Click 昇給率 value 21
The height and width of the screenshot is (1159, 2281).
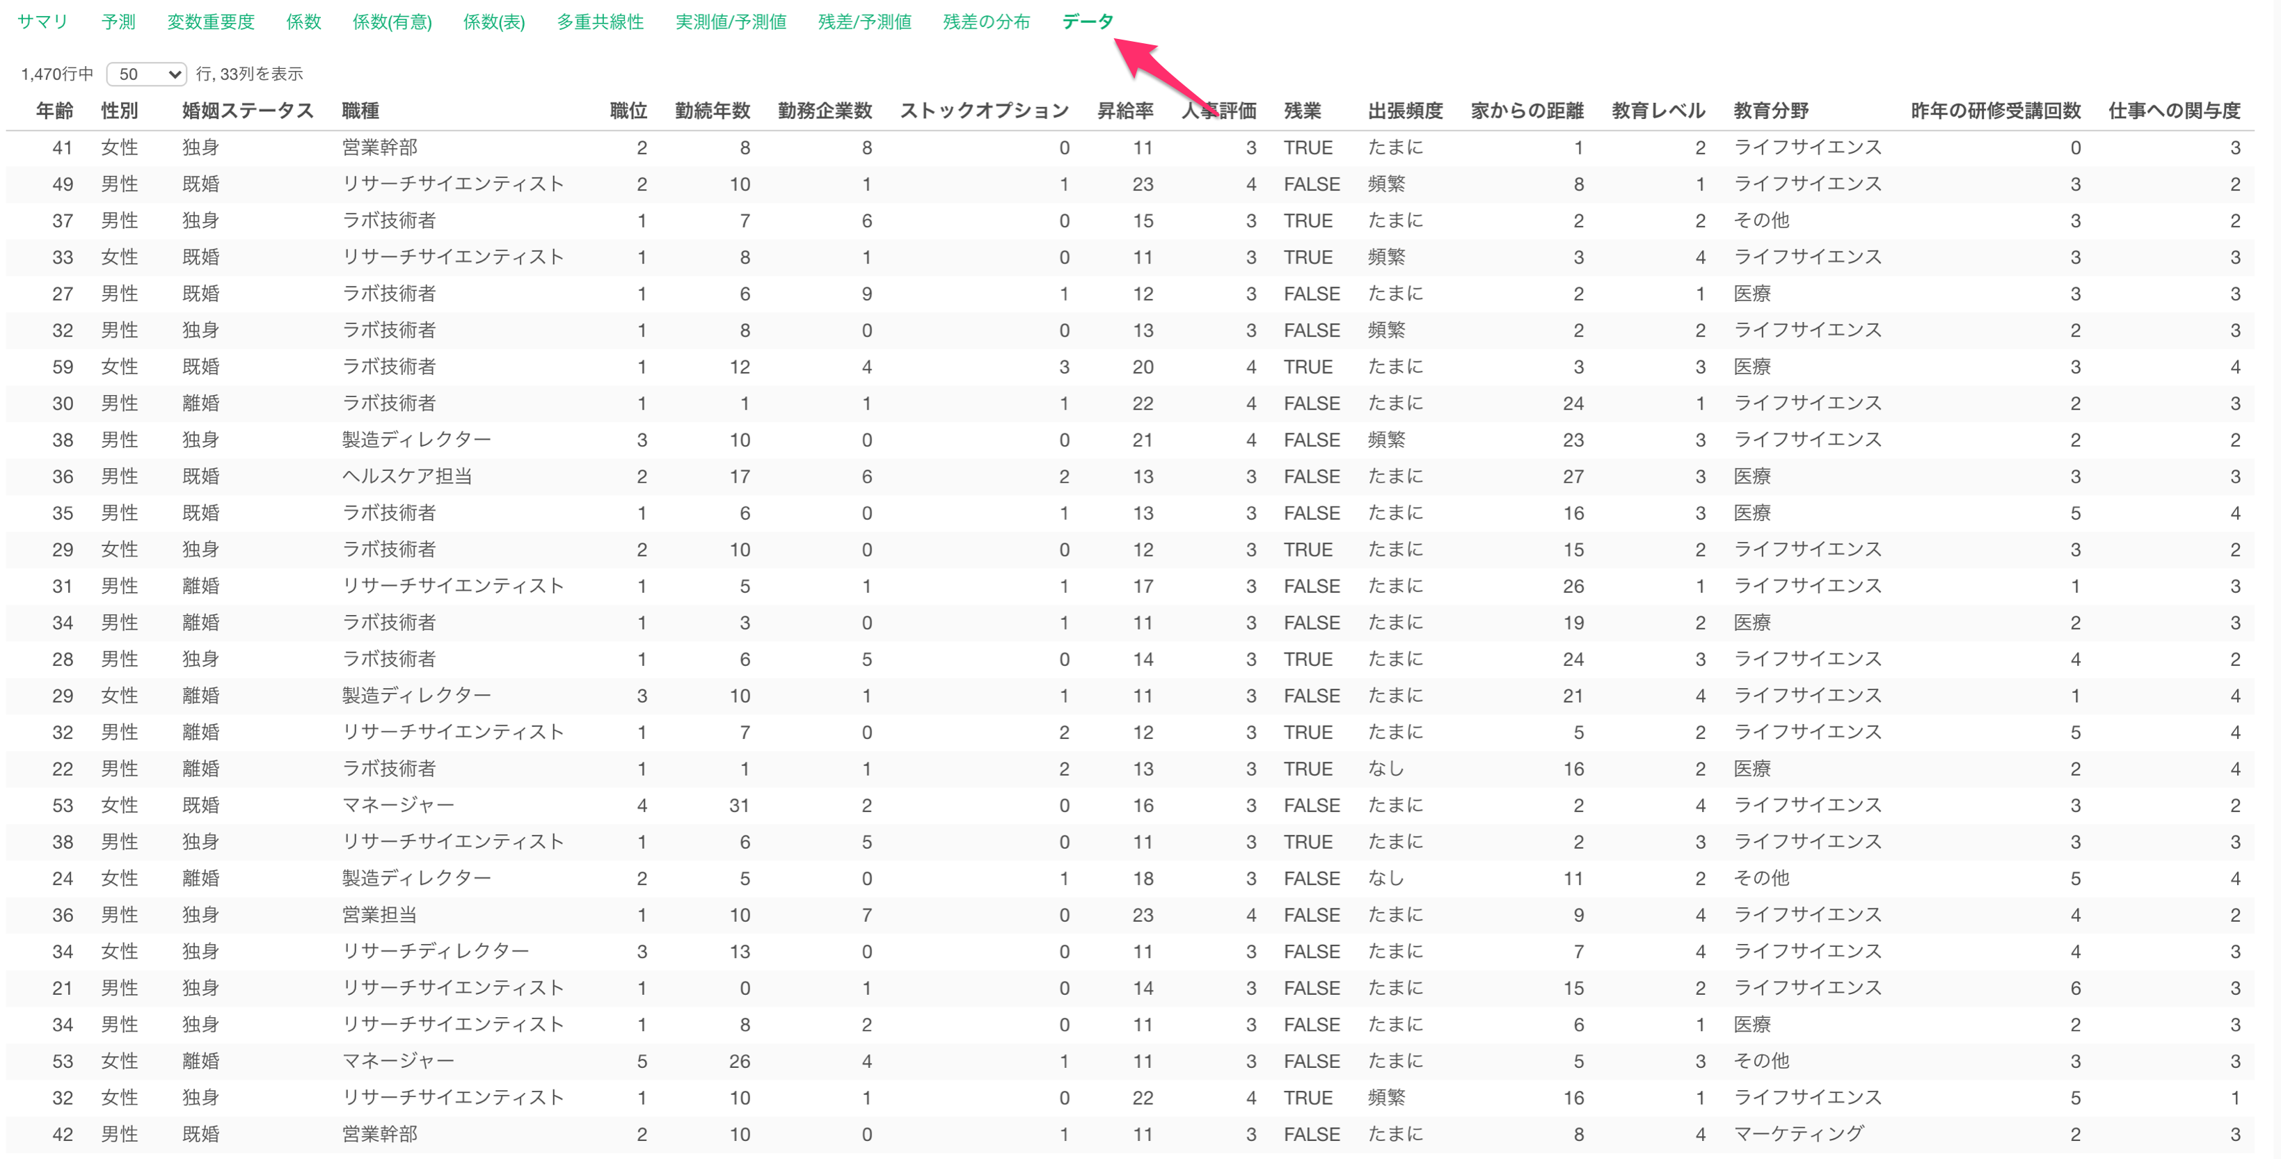click(1143, 440)
